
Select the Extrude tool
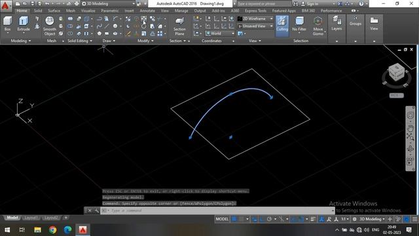(24, 24)
